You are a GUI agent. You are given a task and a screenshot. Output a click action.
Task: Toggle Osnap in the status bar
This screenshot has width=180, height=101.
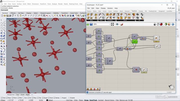86,100
